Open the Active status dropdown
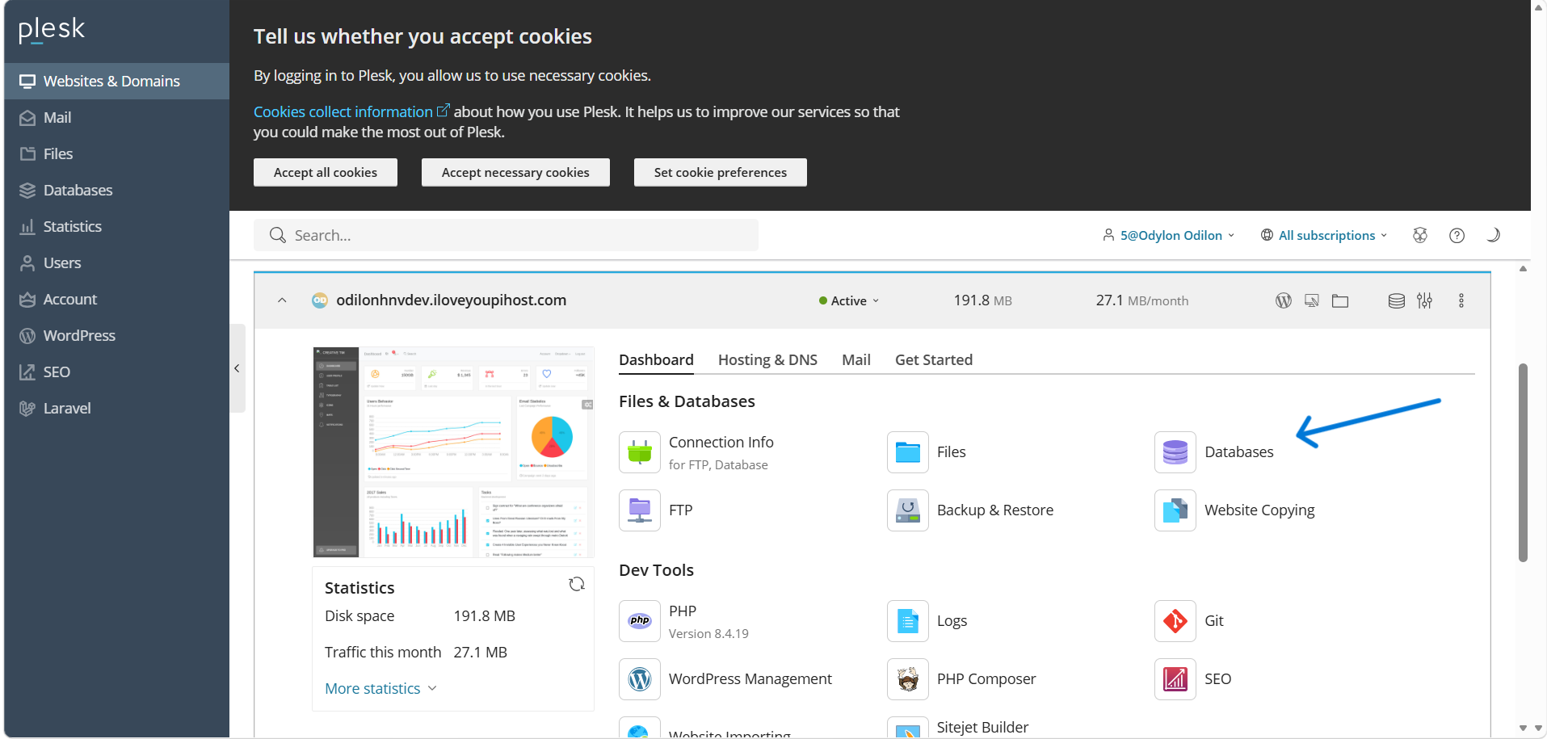 click(x=849, y=301)
